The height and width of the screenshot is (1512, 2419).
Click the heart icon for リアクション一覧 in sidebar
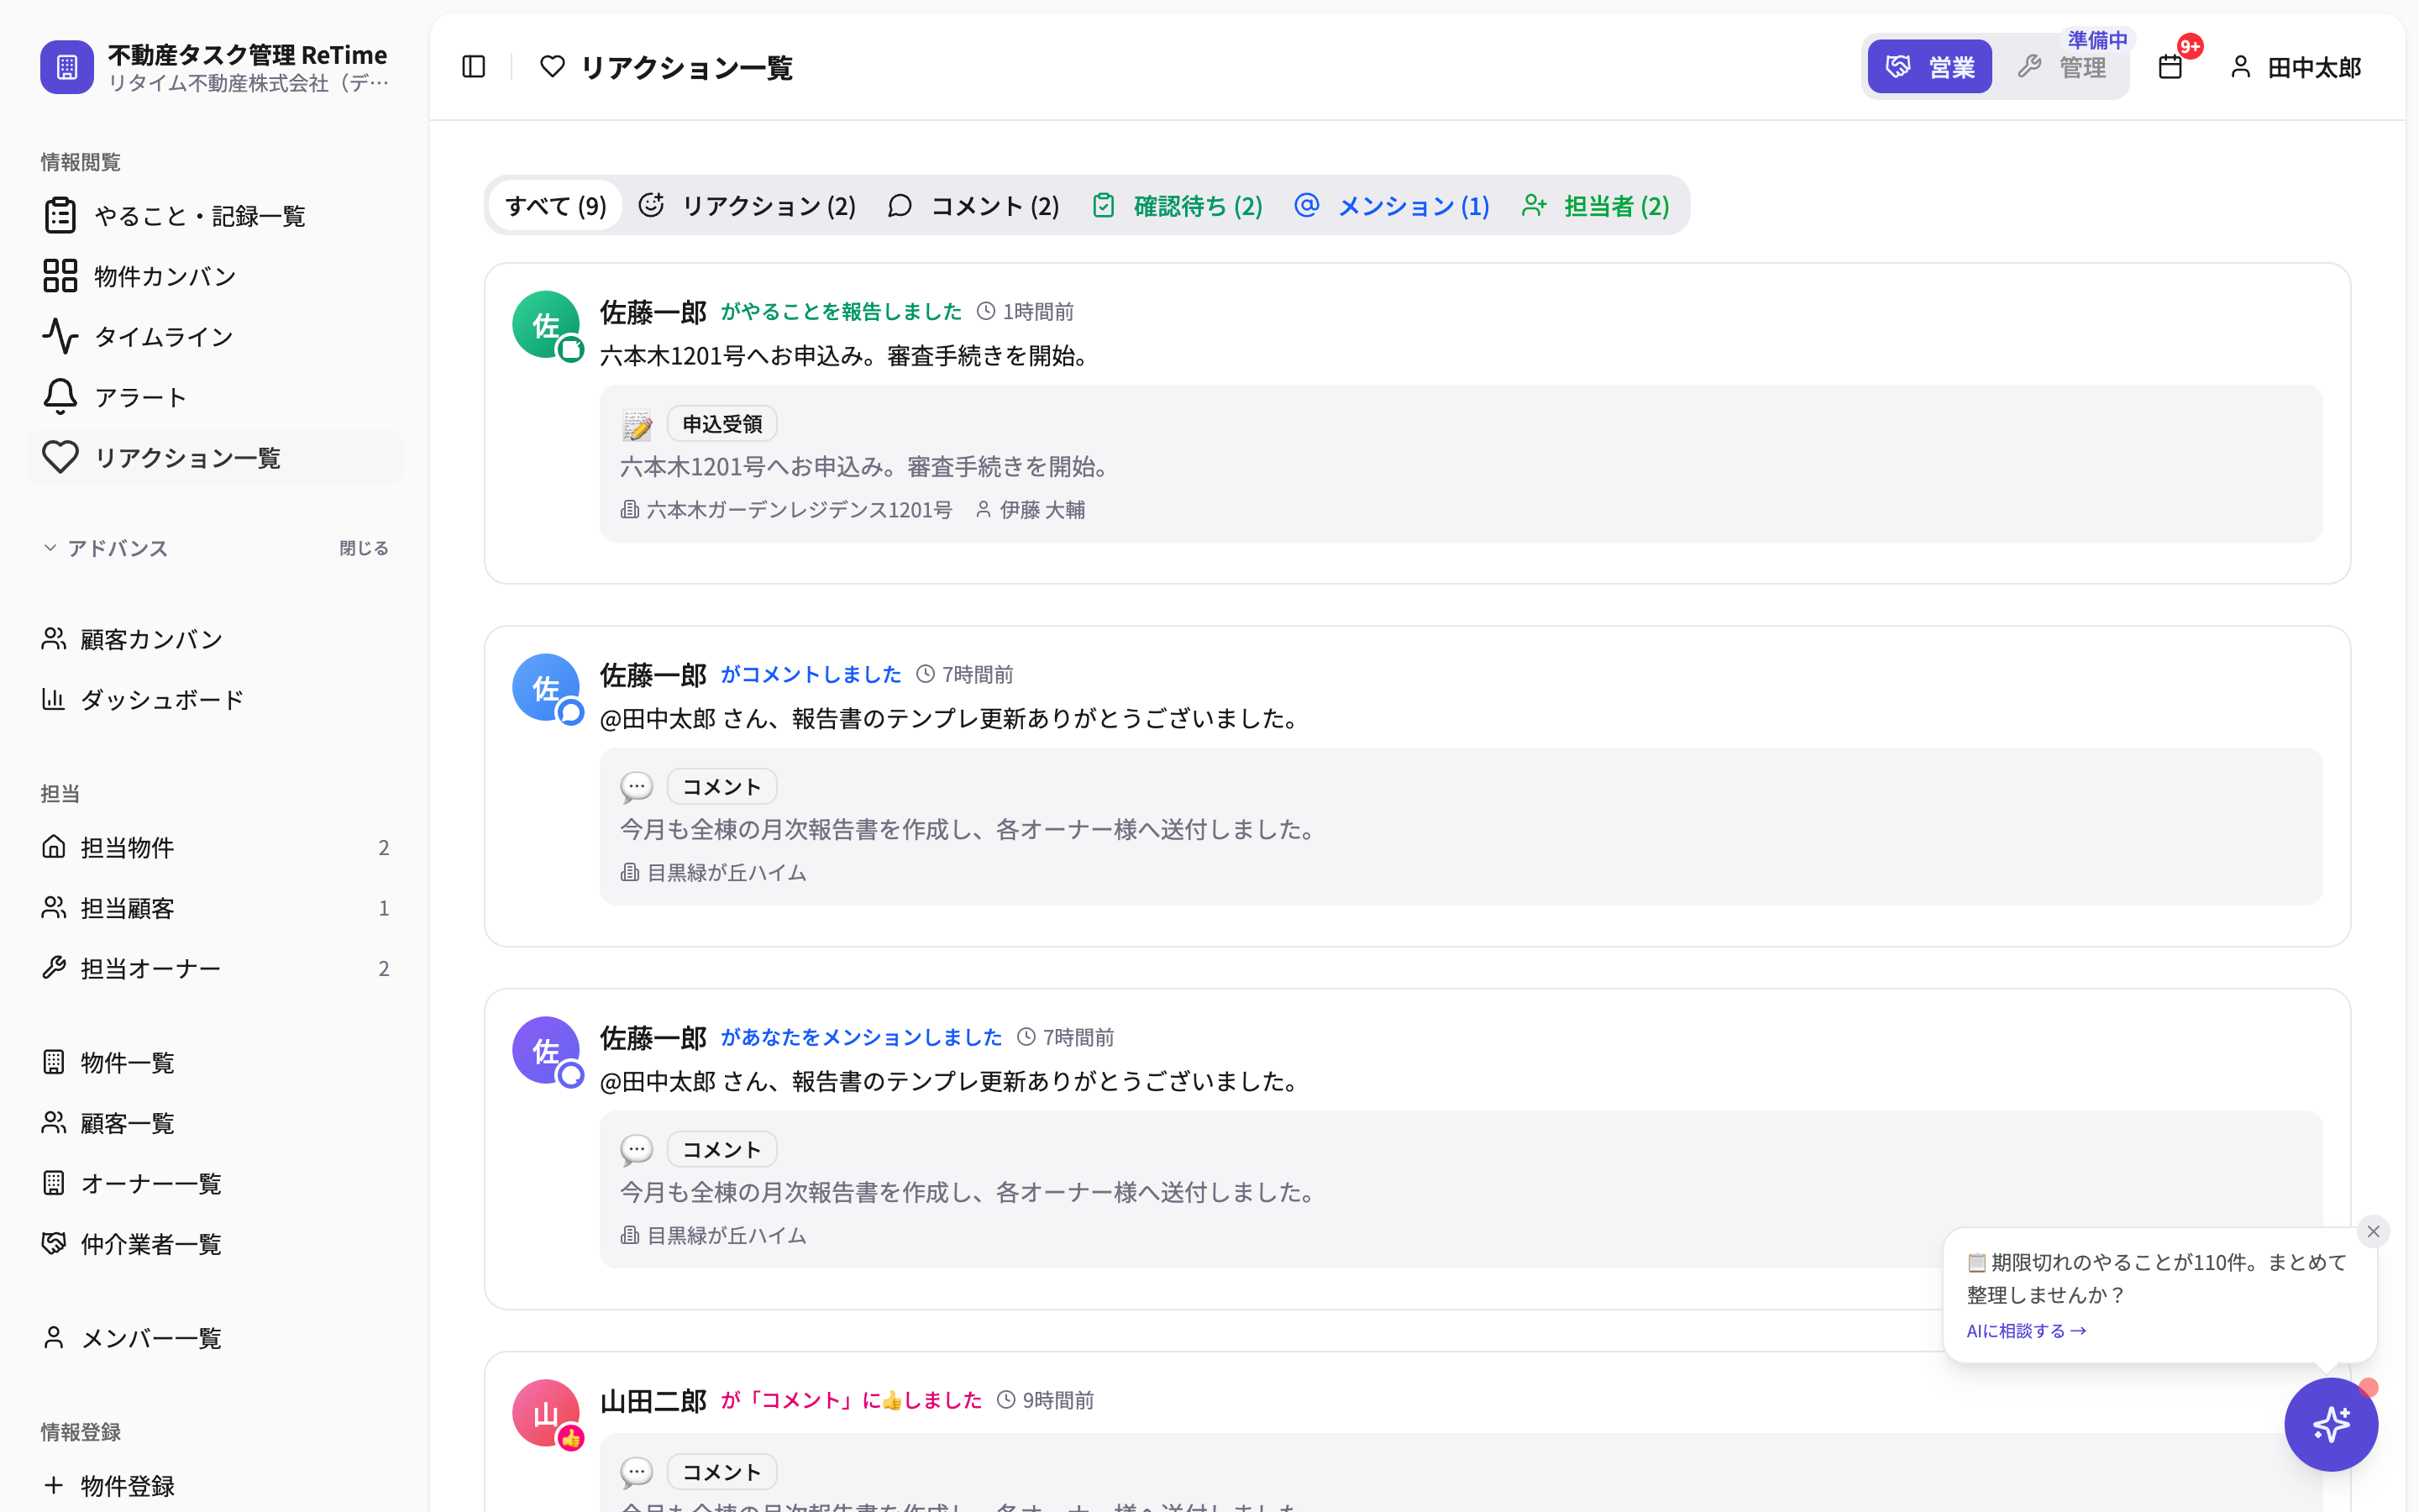coord(60,457)
